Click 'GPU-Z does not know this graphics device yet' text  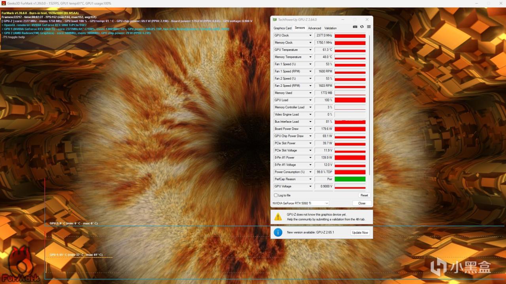click(316, 214)
